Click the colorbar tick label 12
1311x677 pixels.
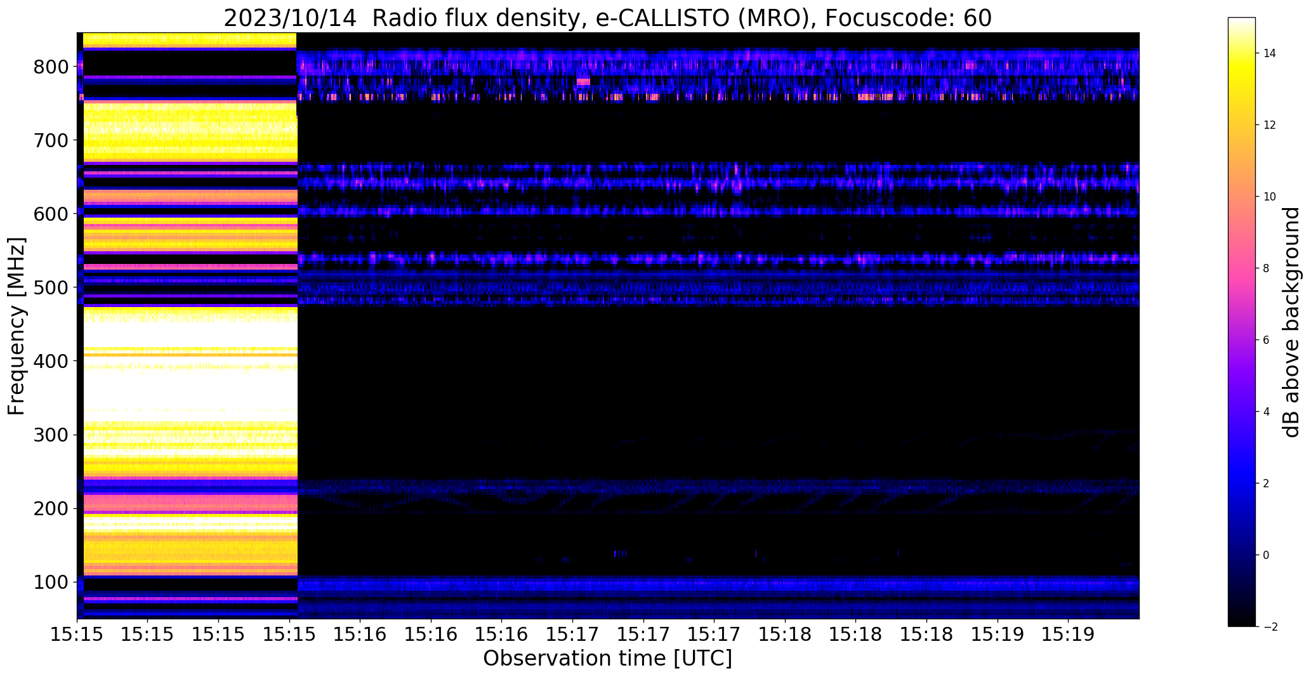(x=1270, y=125)
